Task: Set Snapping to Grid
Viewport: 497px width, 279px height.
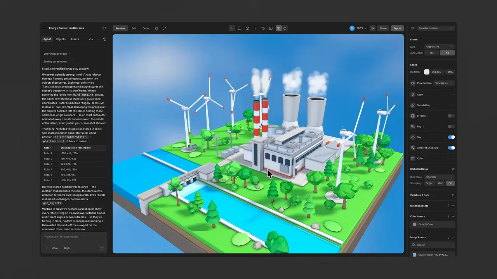Action: 440,183
